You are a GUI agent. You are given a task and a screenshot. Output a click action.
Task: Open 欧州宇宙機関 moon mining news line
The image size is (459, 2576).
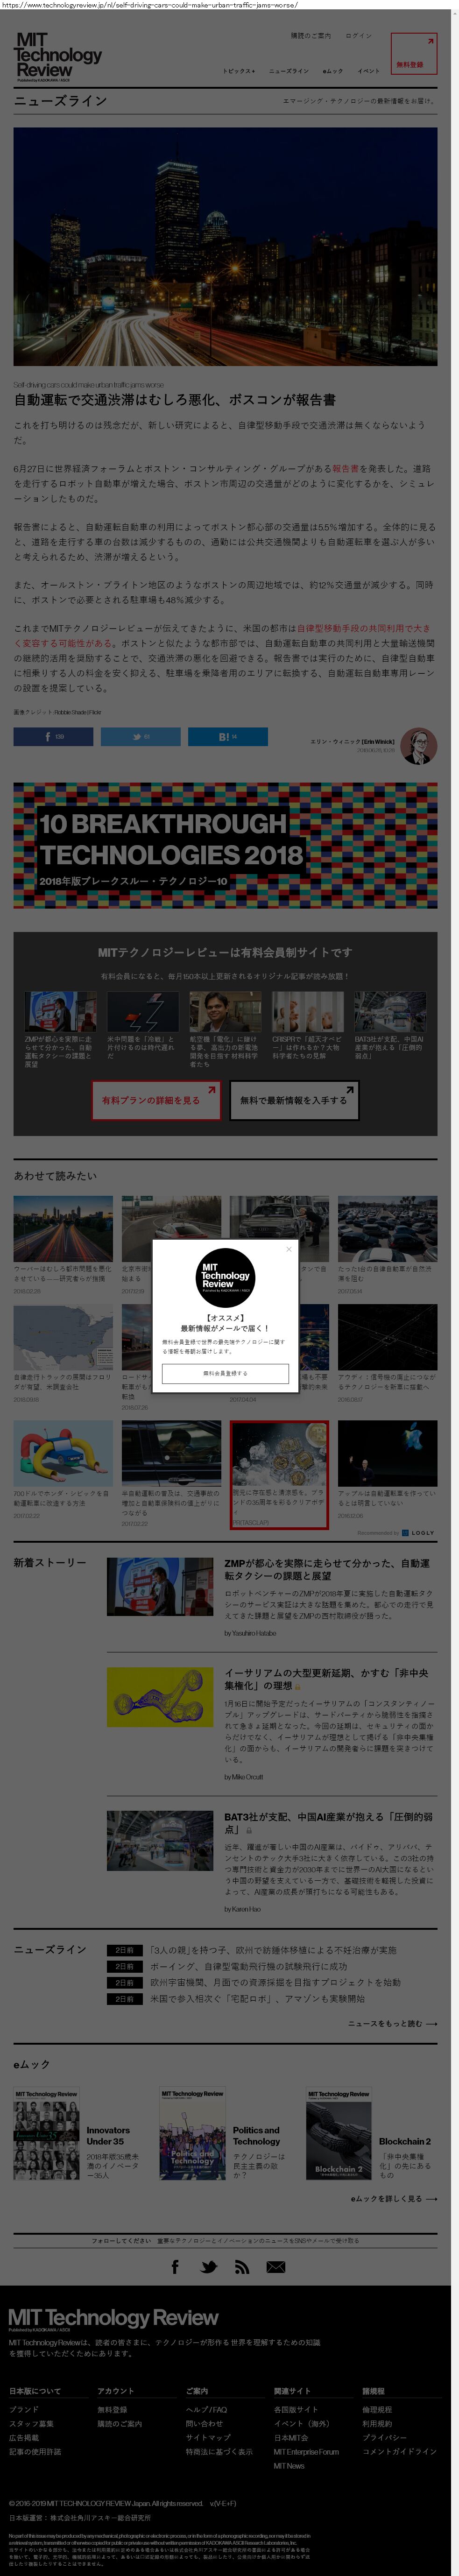(275, 1982)
